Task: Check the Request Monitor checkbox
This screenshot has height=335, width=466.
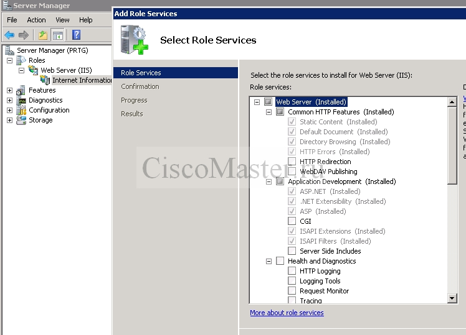Action: pos(292,290)
